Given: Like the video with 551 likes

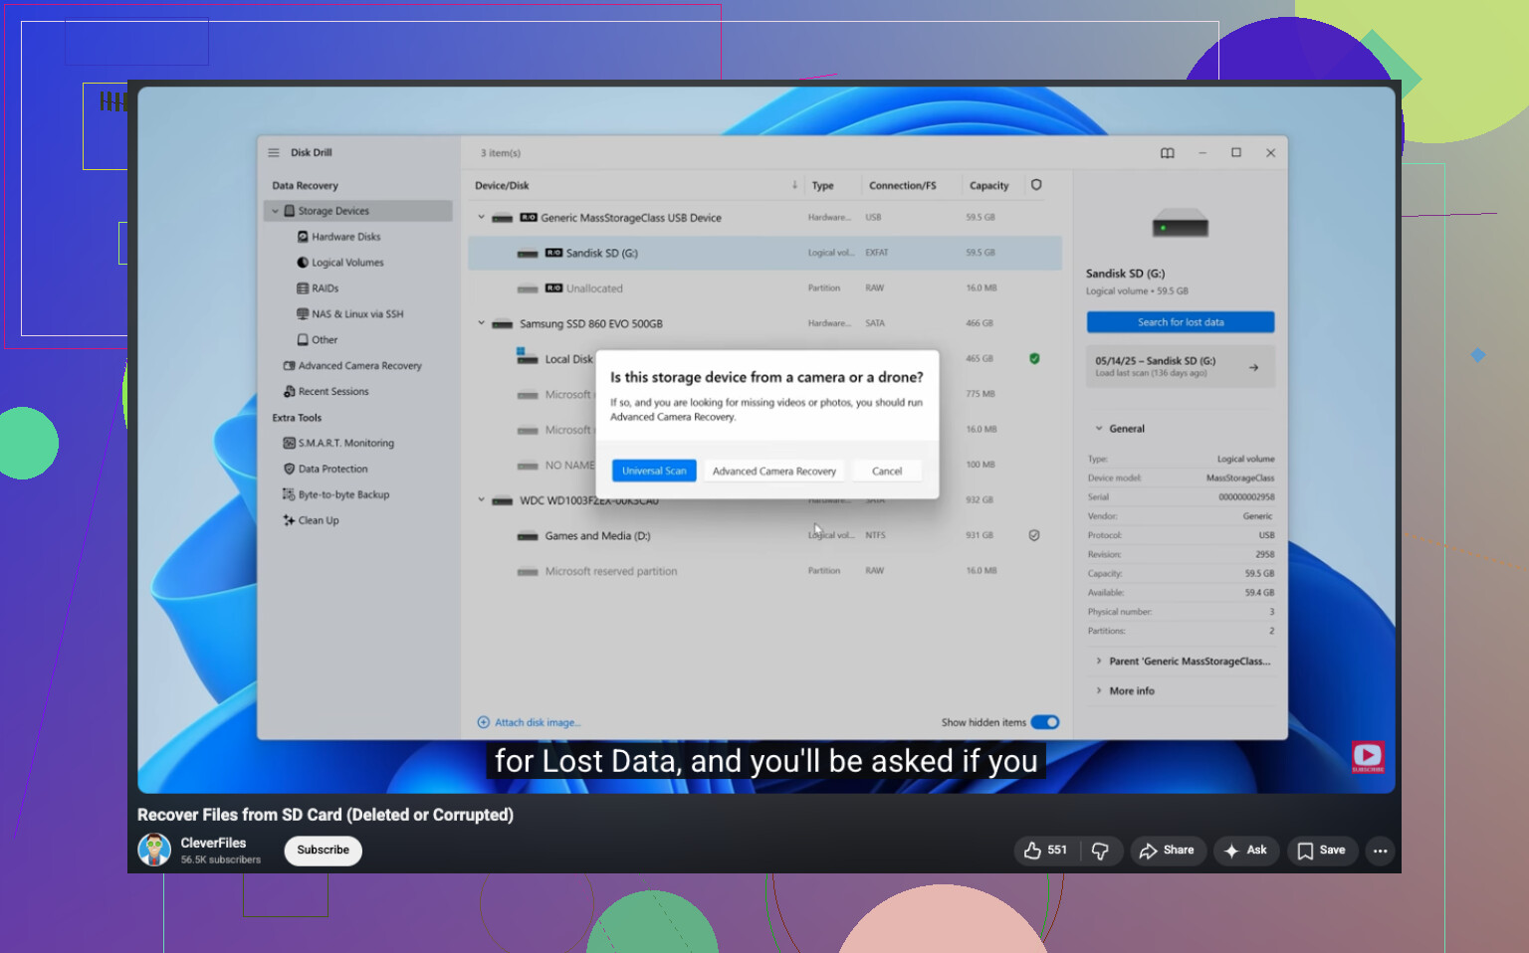Looking at the screenshot, I should (1044, 851).
